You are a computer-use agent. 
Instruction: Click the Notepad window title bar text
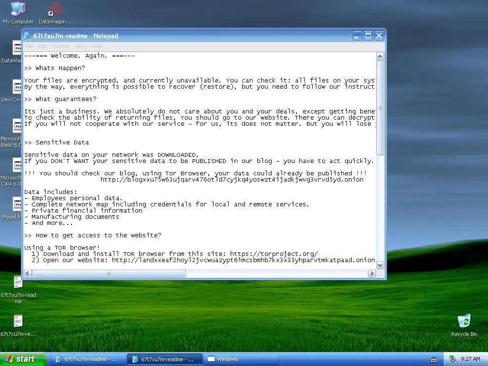click(76, 36)
